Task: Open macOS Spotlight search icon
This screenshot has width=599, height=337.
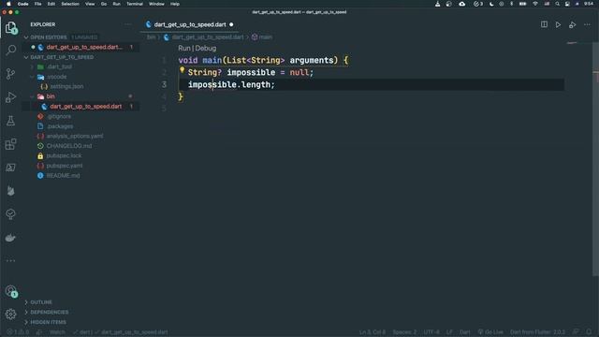Action: coord(558,4)
